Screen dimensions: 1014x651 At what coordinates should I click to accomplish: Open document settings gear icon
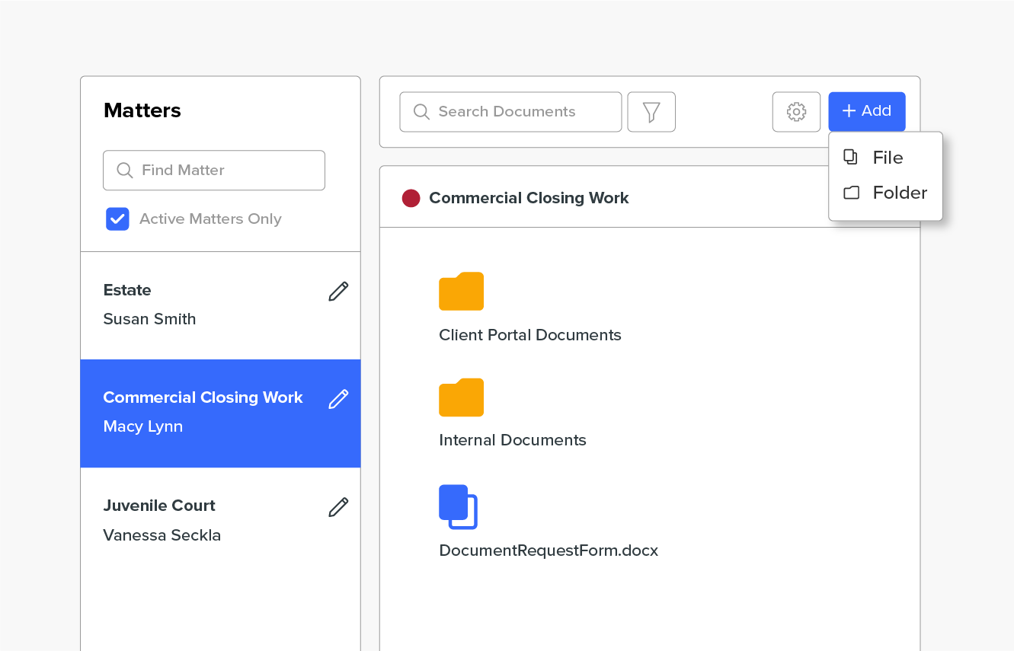796,112
